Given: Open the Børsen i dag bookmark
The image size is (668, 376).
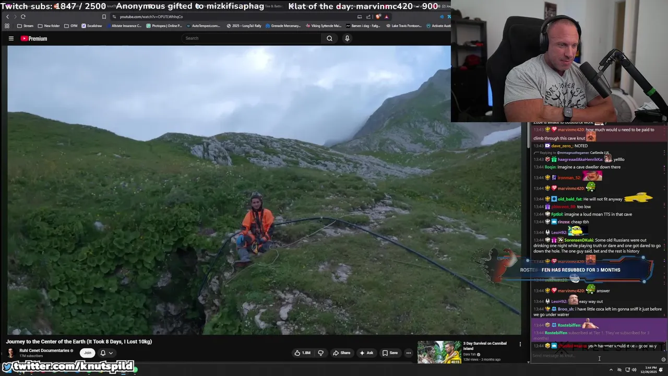Looking at the screenshot, I should [363, 26].
